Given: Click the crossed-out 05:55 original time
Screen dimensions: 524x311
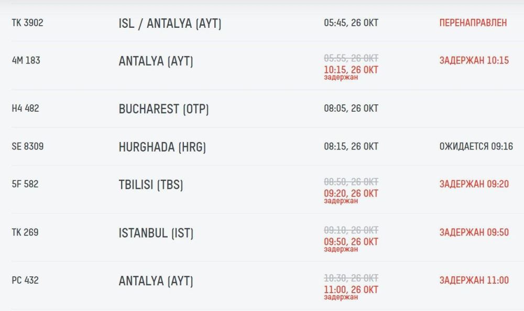Looking at the screenshot, I should tap(351, 58).
